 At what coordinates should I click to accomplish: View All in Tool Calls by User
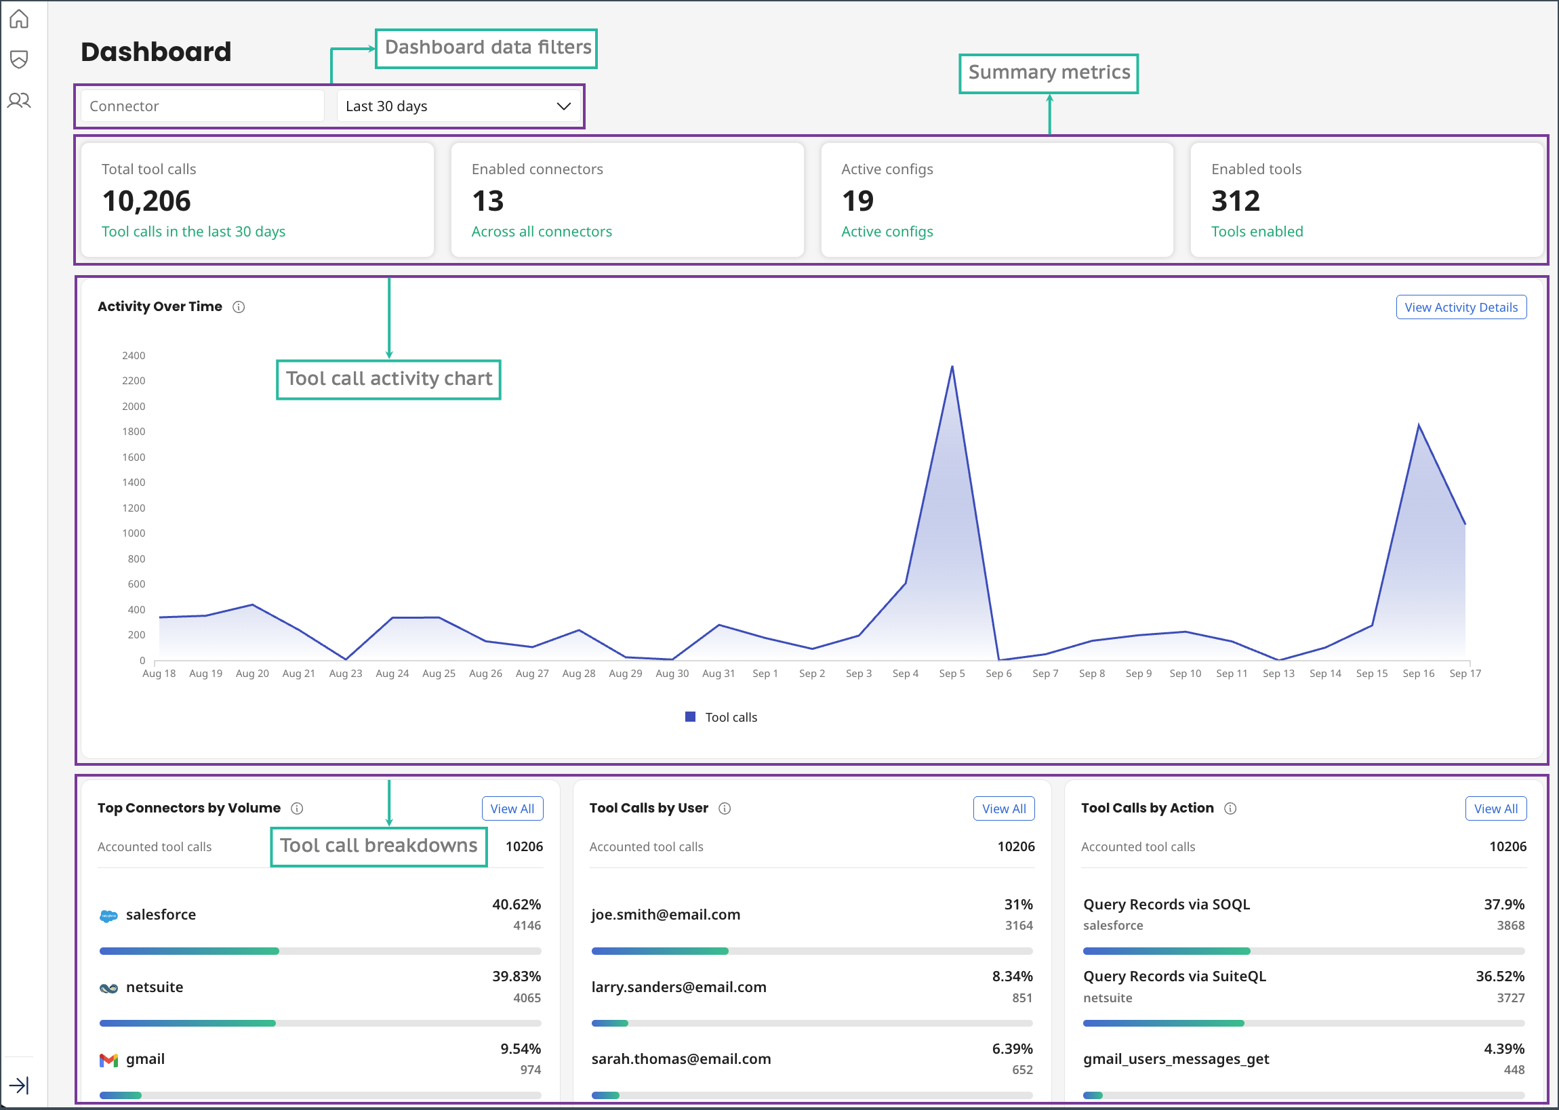1003,808
